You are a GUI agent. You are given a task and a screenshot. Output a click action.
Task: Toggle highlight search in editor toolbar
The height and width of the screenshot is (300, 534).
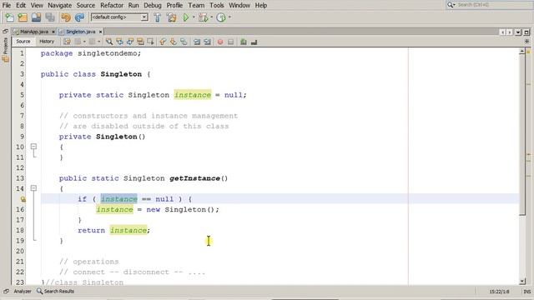click(140, 42)
